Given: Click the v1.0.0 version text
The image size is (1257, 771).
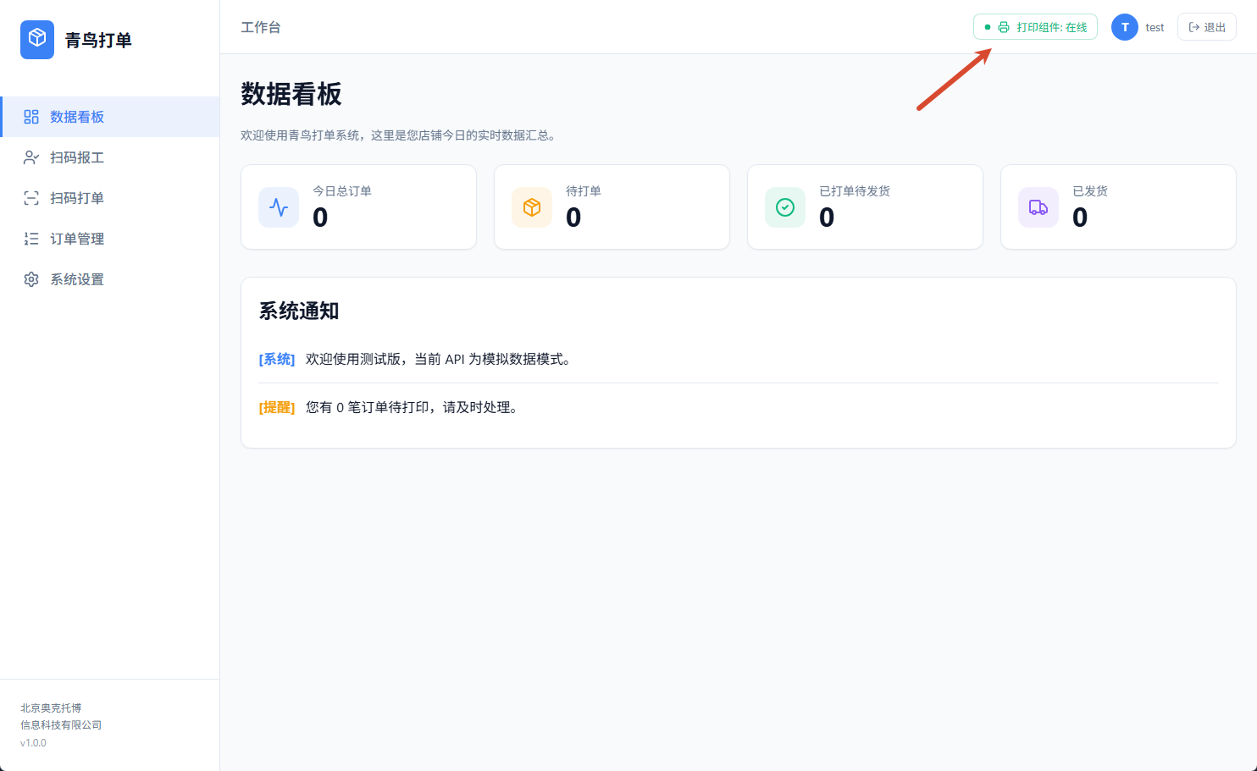Looking at the screenshot, I should (x=33, y=743).
